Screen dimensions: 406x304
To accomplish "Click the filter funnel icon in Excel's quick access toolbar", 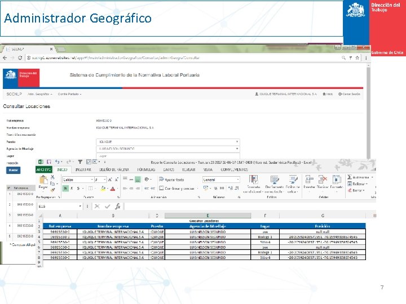I will pyautogui.click(x=80, y=162).
